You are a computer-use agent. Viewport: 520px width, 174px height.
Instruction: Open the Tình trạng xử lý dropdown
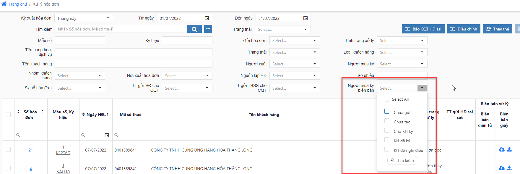tap(402, 41)
